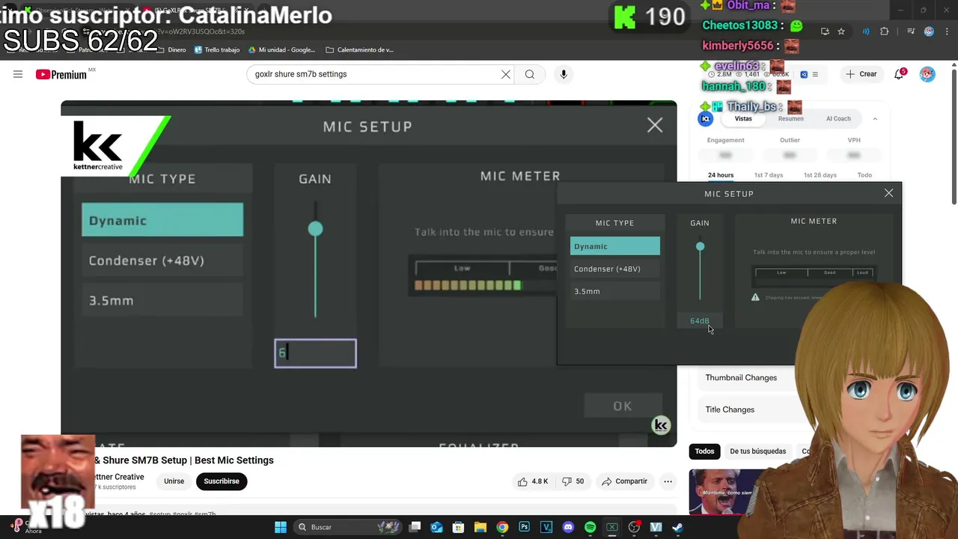The width and height of the screenshot is (958, 539).
Task: Click the Crear create button
Action: (861, 74)
